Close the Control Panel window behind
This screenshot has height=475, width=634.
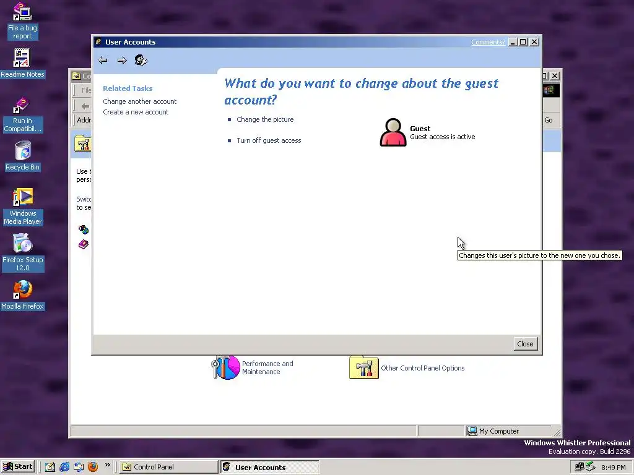pos(555,76)
